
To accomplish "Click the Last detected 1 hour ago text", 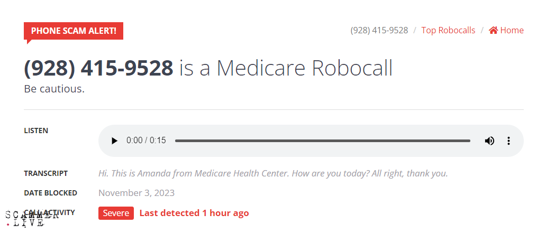I will (x=194, y=213).
